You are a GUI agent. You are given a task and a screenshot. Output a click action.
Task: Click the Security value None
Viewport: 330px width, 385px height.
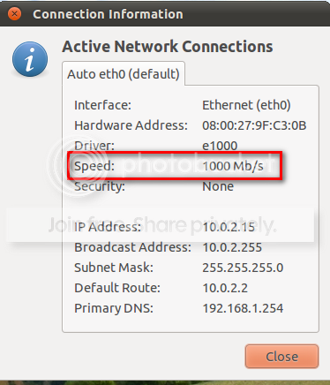coord(218,186)
